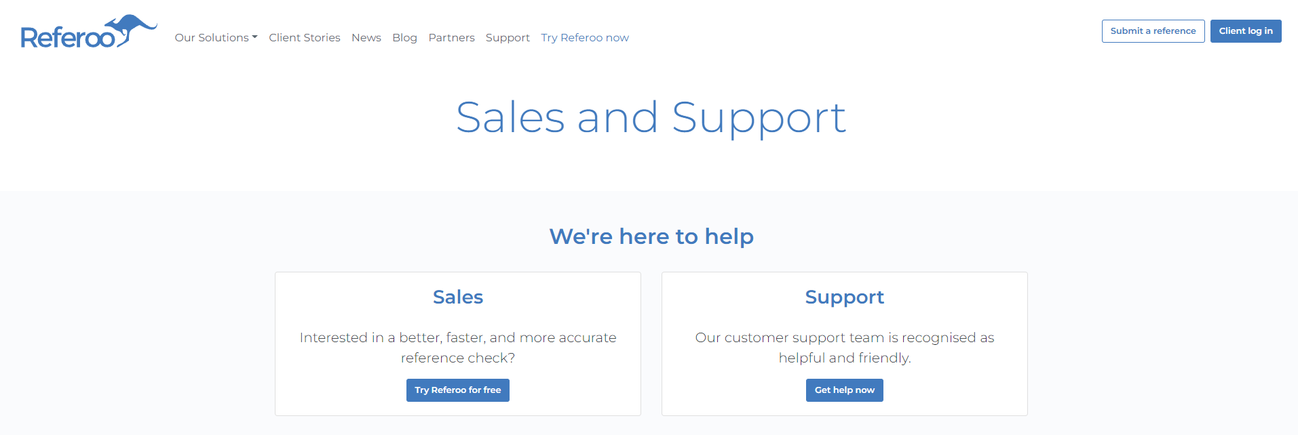Open the Our Solutions dropdown menu
Image resolution: width=1298 pixels, height=435 pixels.
pyautogui.click(x=211, y=37)
